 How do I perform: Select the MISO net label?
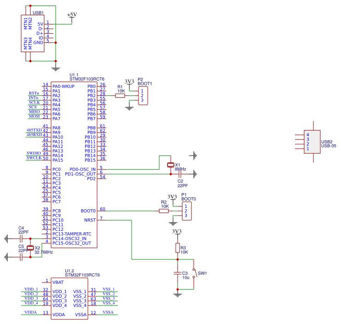pyautogui.click(x=35, y=112)
